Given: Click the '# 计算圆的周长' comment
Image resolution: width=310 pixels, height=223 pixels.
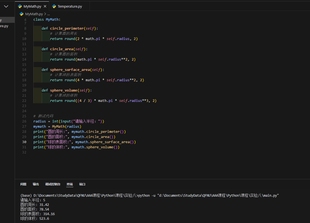Looking at the screenshot, I should [64, 33].
